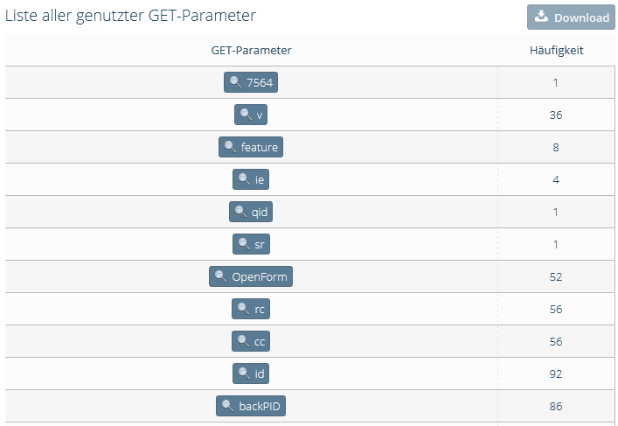Viewport: 618px width, 426px height.
Task: Click the frequency value 52 cell
Action: [x=556, y=276]
